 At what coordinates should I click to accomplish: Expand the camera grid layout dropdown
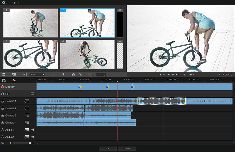pyautogui.click(x=4, y=75)
